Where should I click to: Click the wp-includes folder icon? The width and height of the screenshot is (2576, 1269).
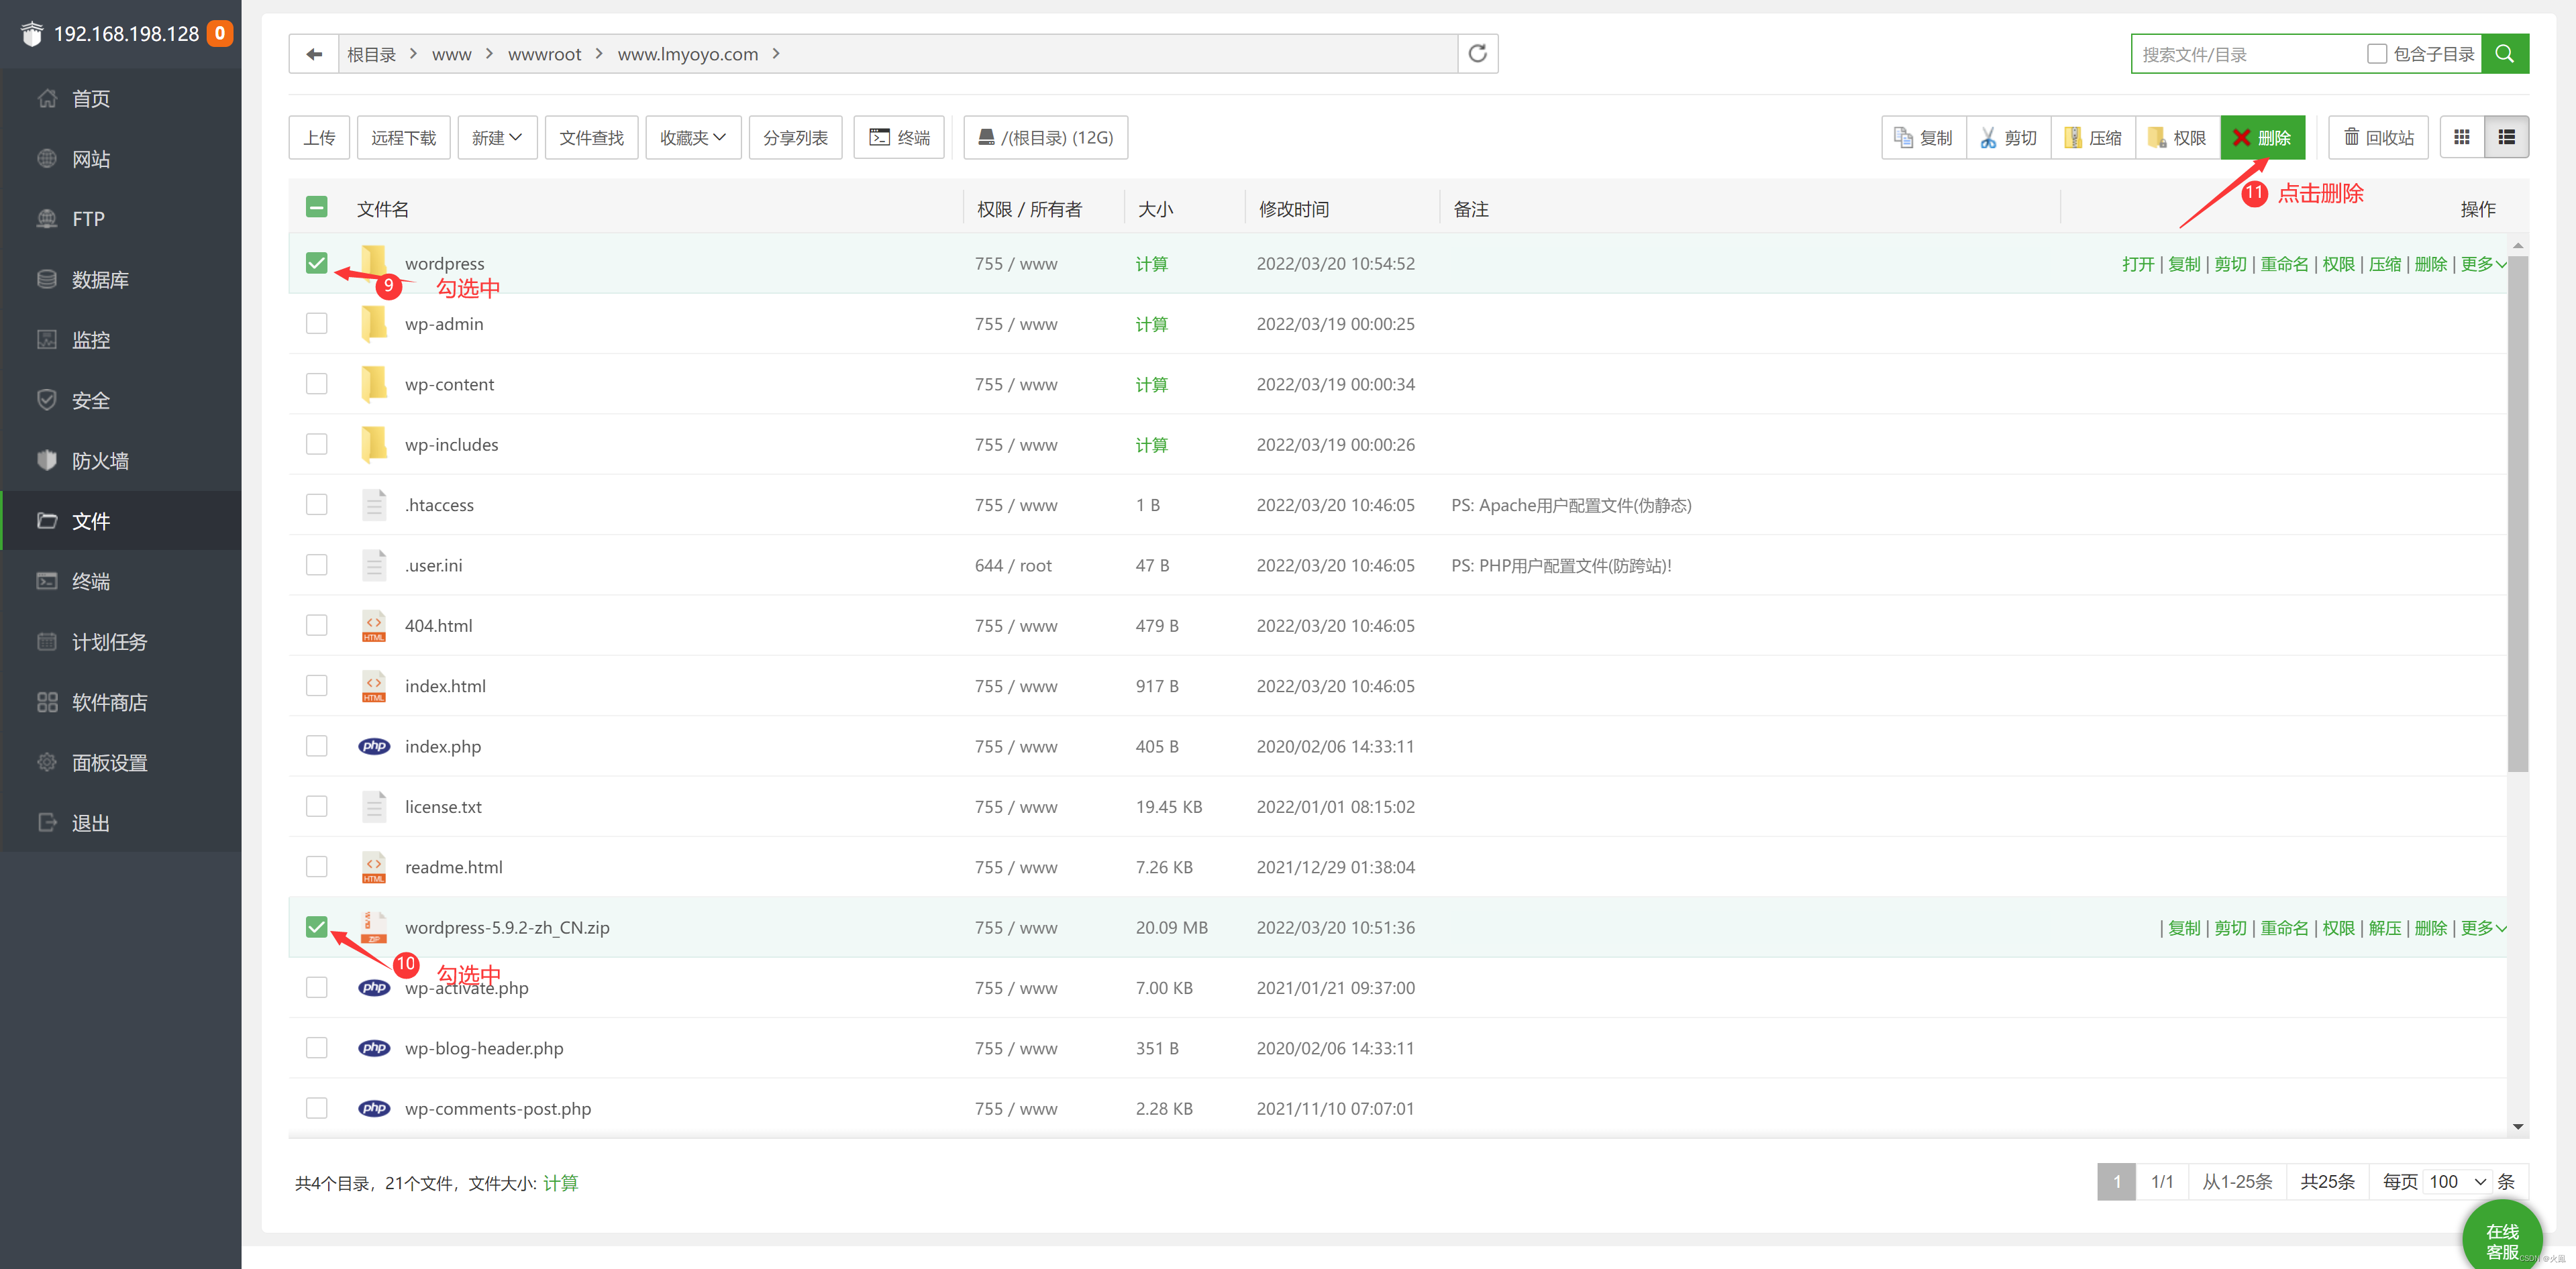coord(374,443)
